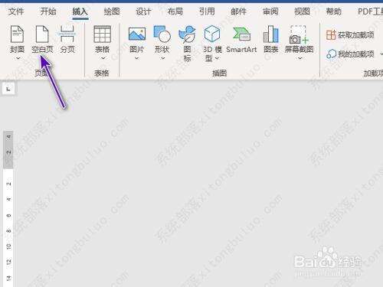Click the 形状 (Shapes) icon

point(162,34)
